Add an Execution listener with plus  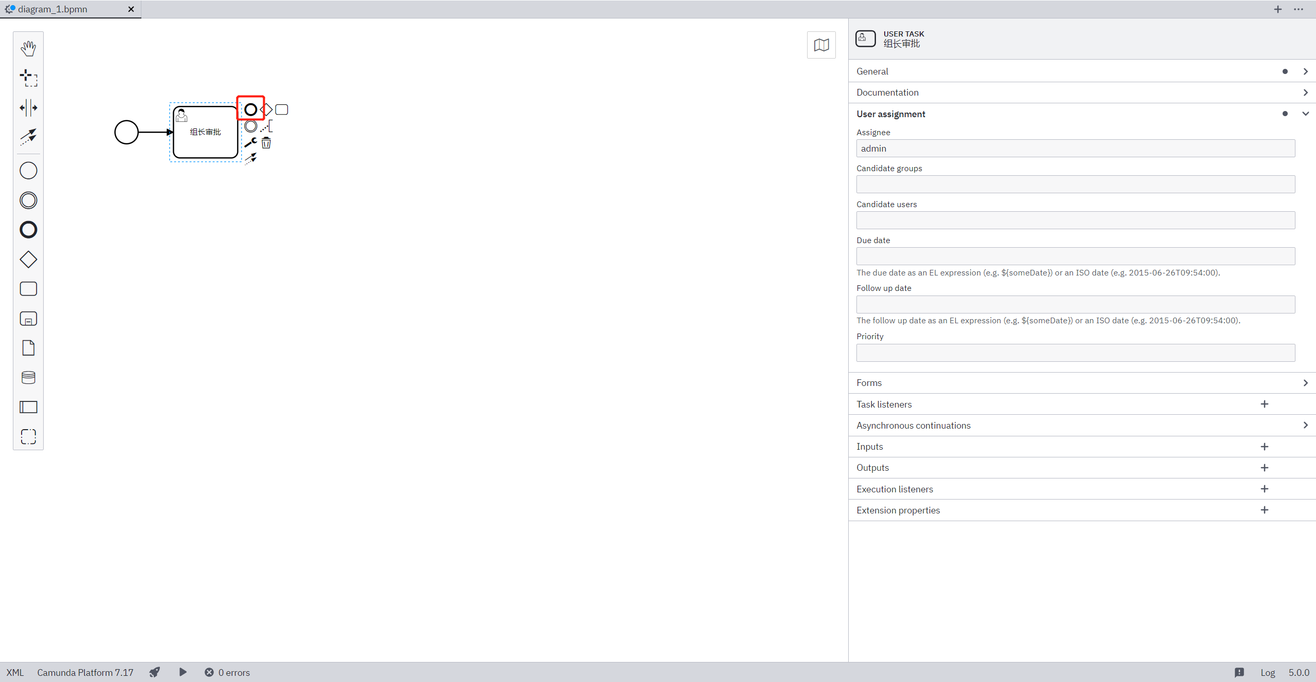click(1265, 489)
